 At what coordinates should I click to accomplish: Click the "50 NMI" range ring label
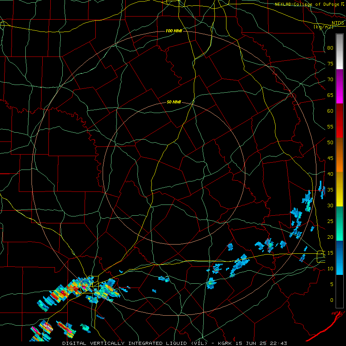[174, 102]
